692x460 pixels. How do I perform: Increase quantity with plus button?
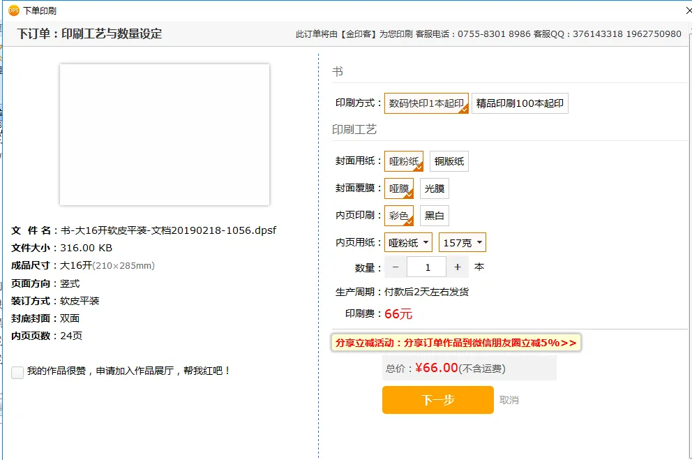point(458,267)
